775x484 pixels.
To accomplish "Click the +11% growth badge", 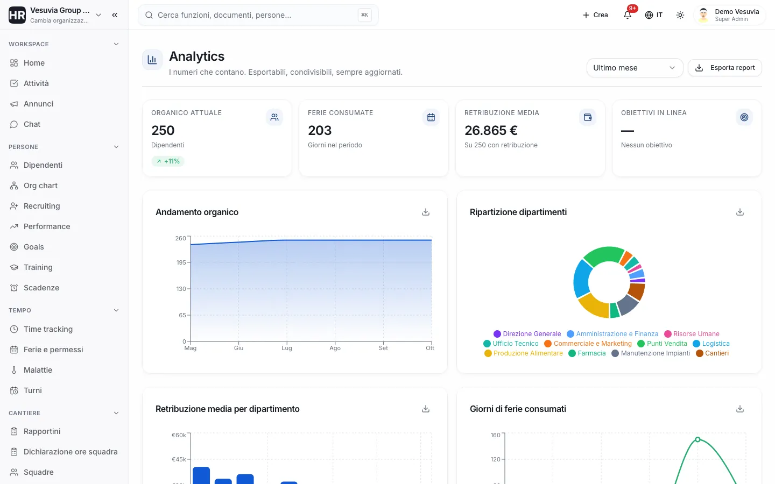I will (168, 161).
